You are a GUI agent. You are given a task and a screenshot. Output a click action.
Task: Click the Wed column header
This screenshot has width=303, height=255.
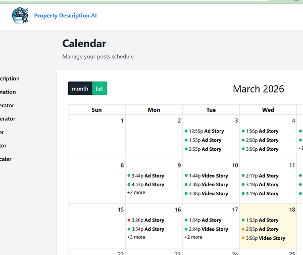[268, 110]
